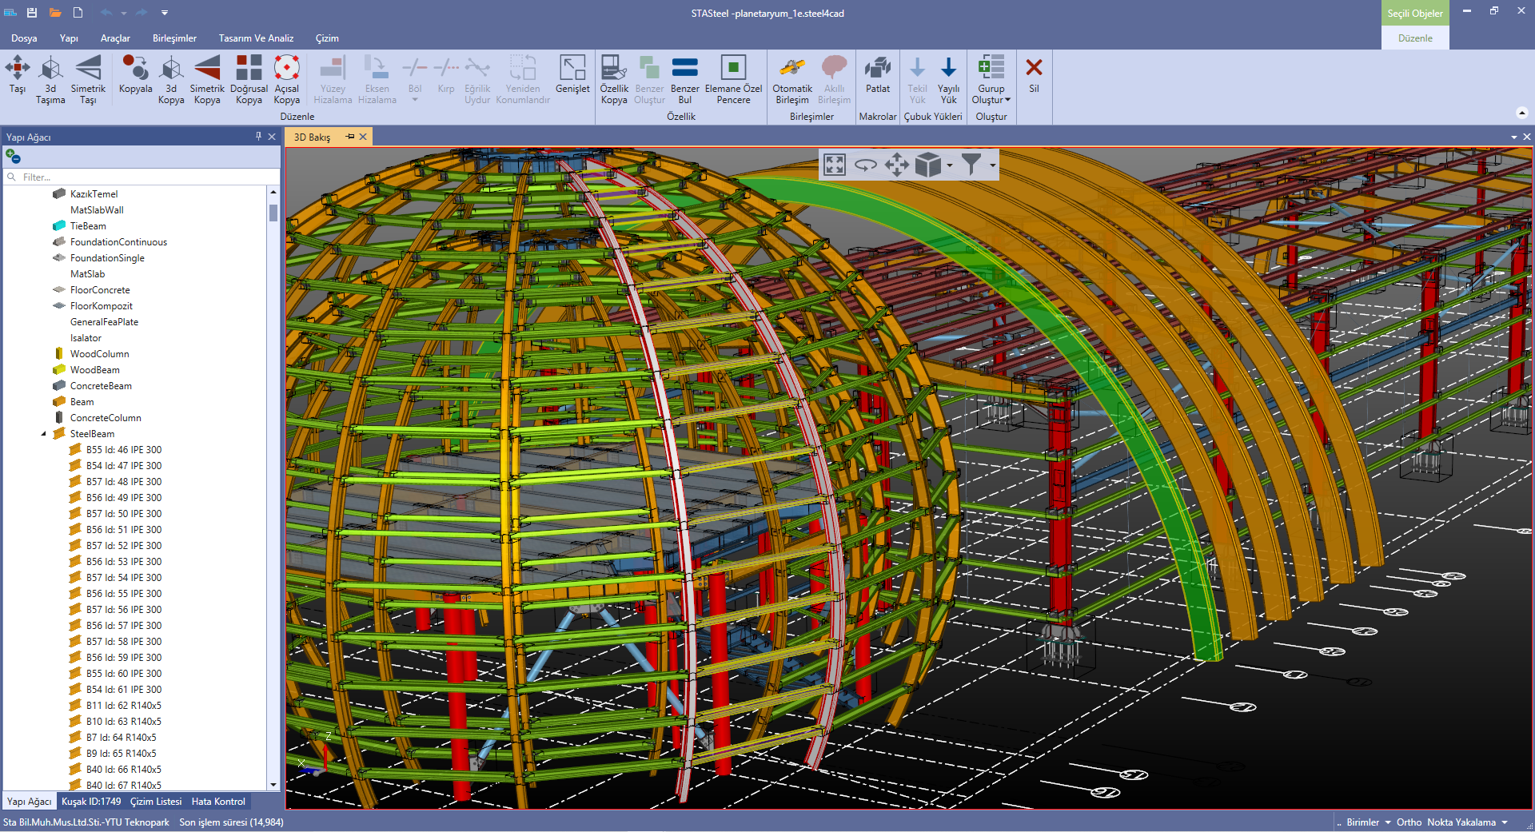The width and height of the screenshot is (1535, 832).
Task: Click the Sil delete tool
Action: tap(1034, 74)
